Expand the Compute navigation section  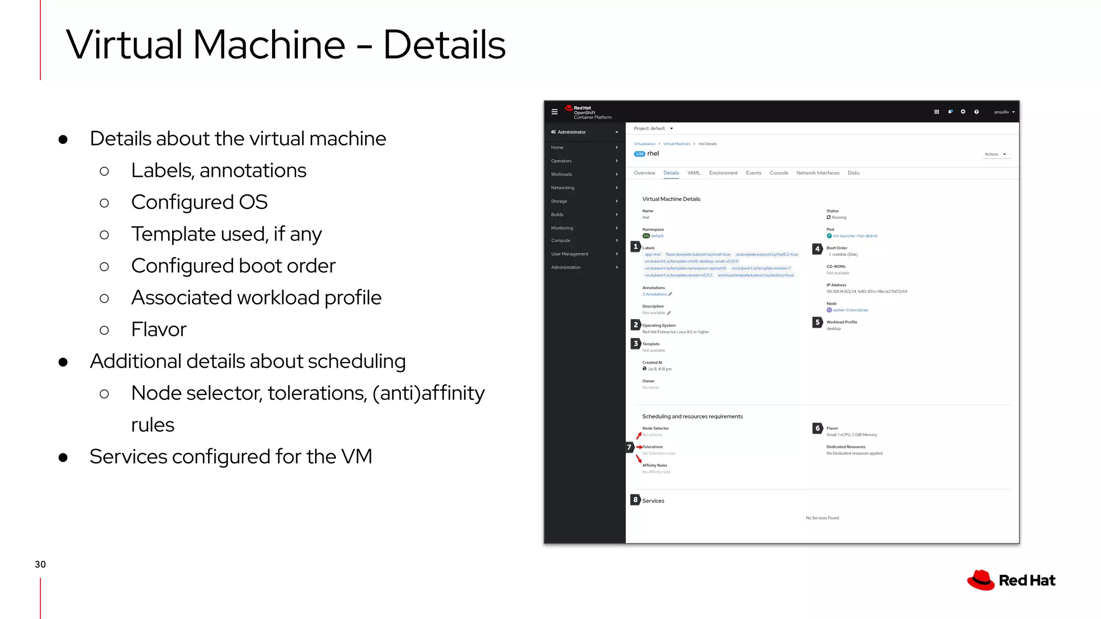click(x=585, y=240)
